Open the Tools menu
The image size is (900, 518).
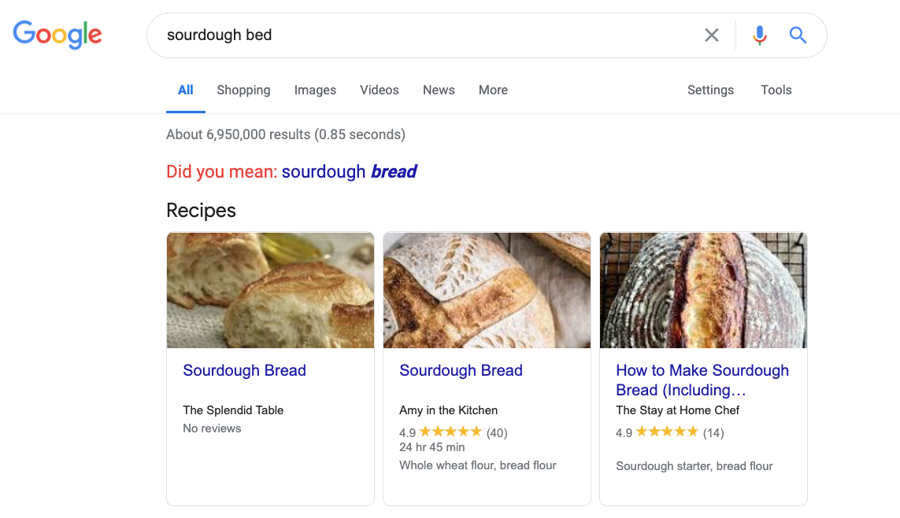(776, 90)
